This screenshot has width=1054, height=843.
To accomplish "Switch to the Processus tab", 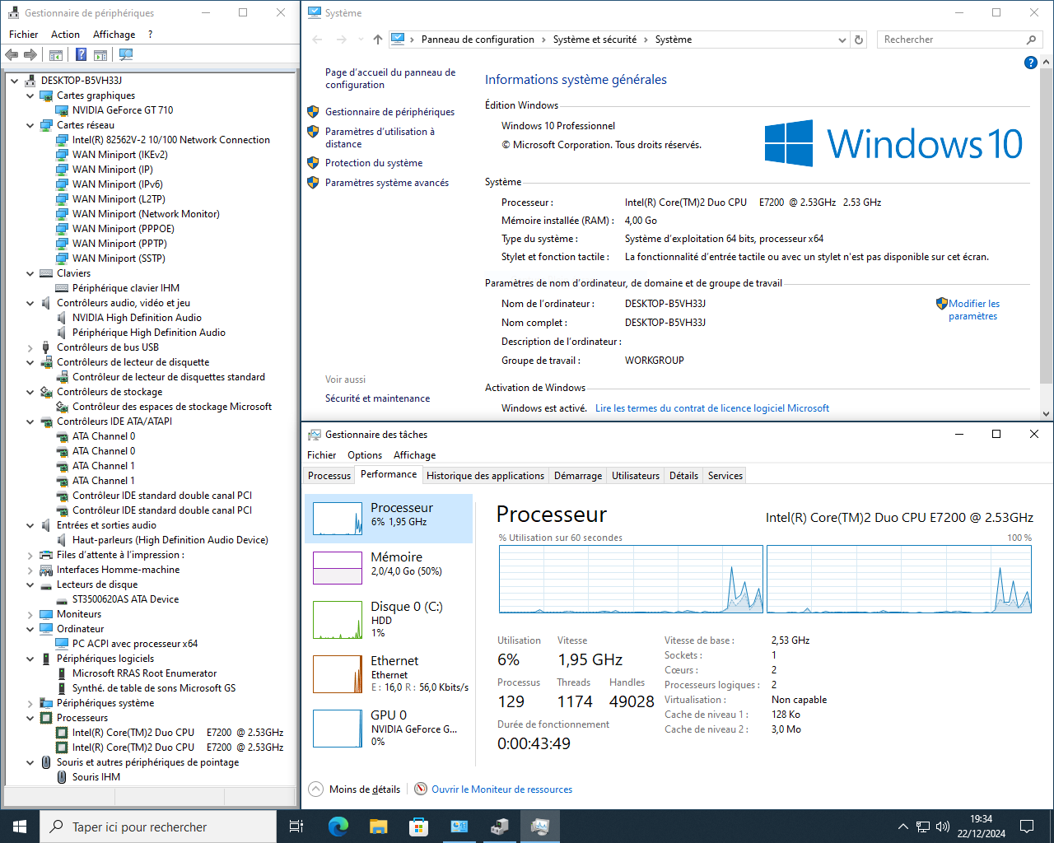I will [x=329, y=476].
